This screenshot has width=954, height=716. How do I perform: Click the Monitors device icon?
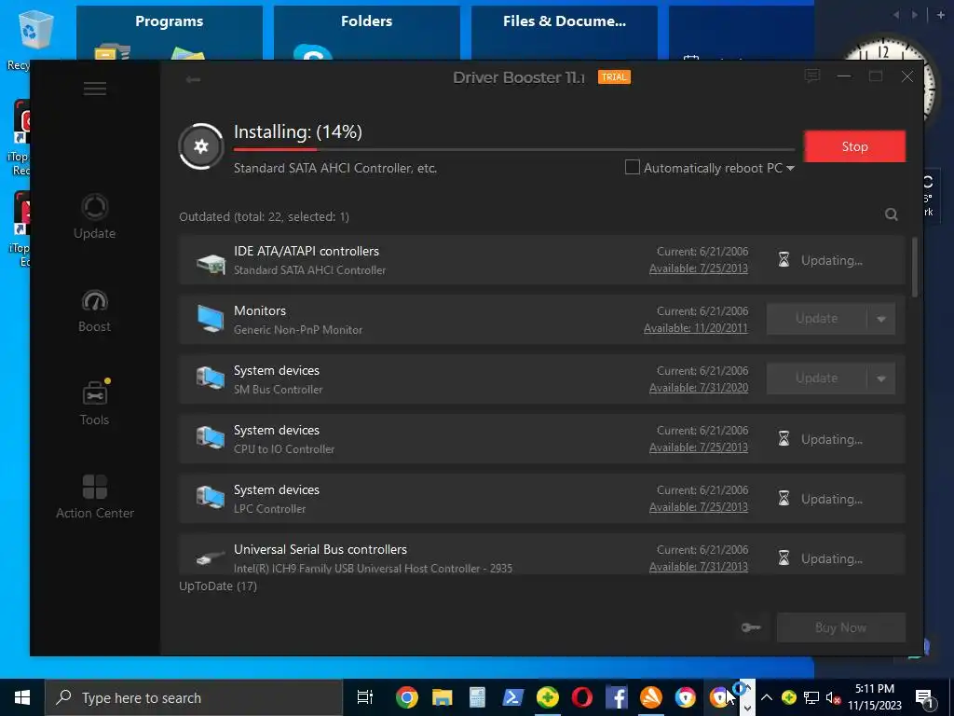tap(211, 319)
